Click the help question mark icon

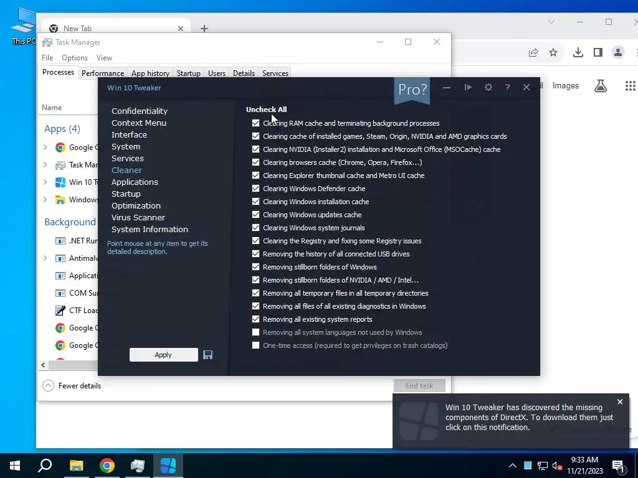pos(507,87)
